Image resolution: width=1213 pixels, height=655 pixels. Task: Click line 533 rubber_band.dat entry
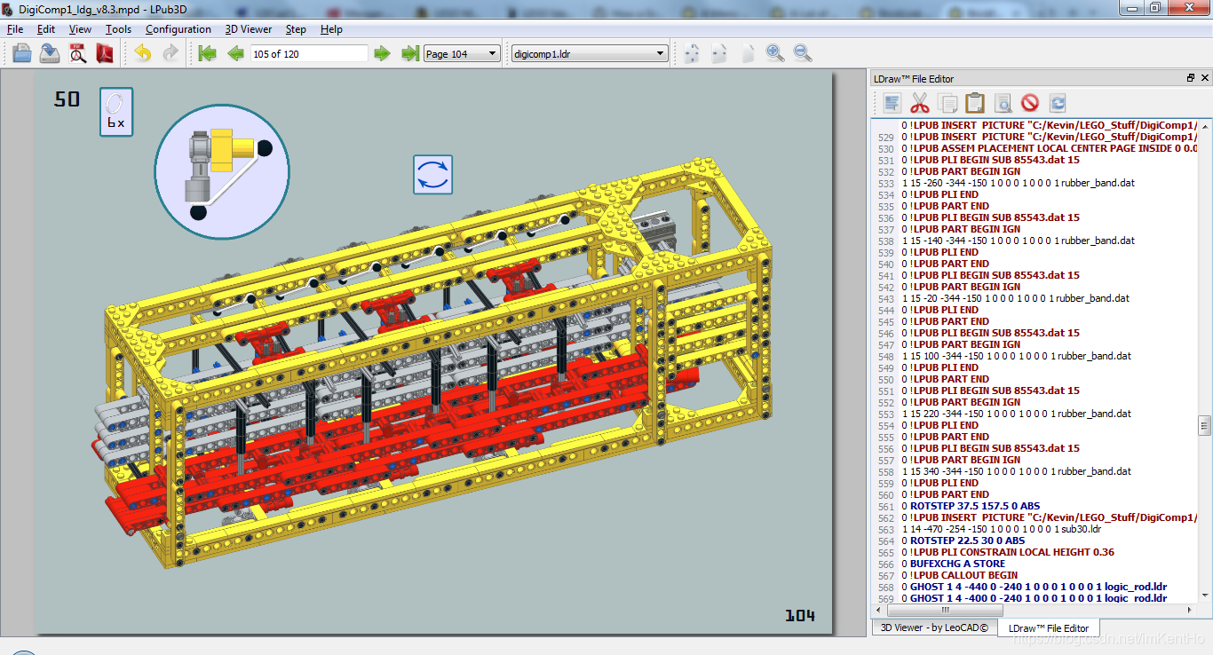[1018, 183]
